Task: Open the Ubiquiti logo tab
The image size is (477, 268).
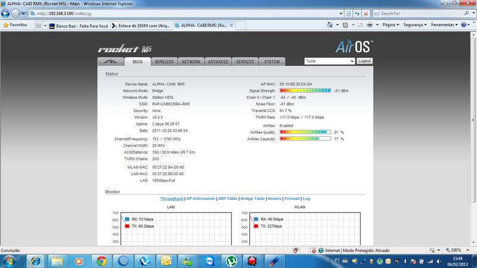Action: coord(110,61)
